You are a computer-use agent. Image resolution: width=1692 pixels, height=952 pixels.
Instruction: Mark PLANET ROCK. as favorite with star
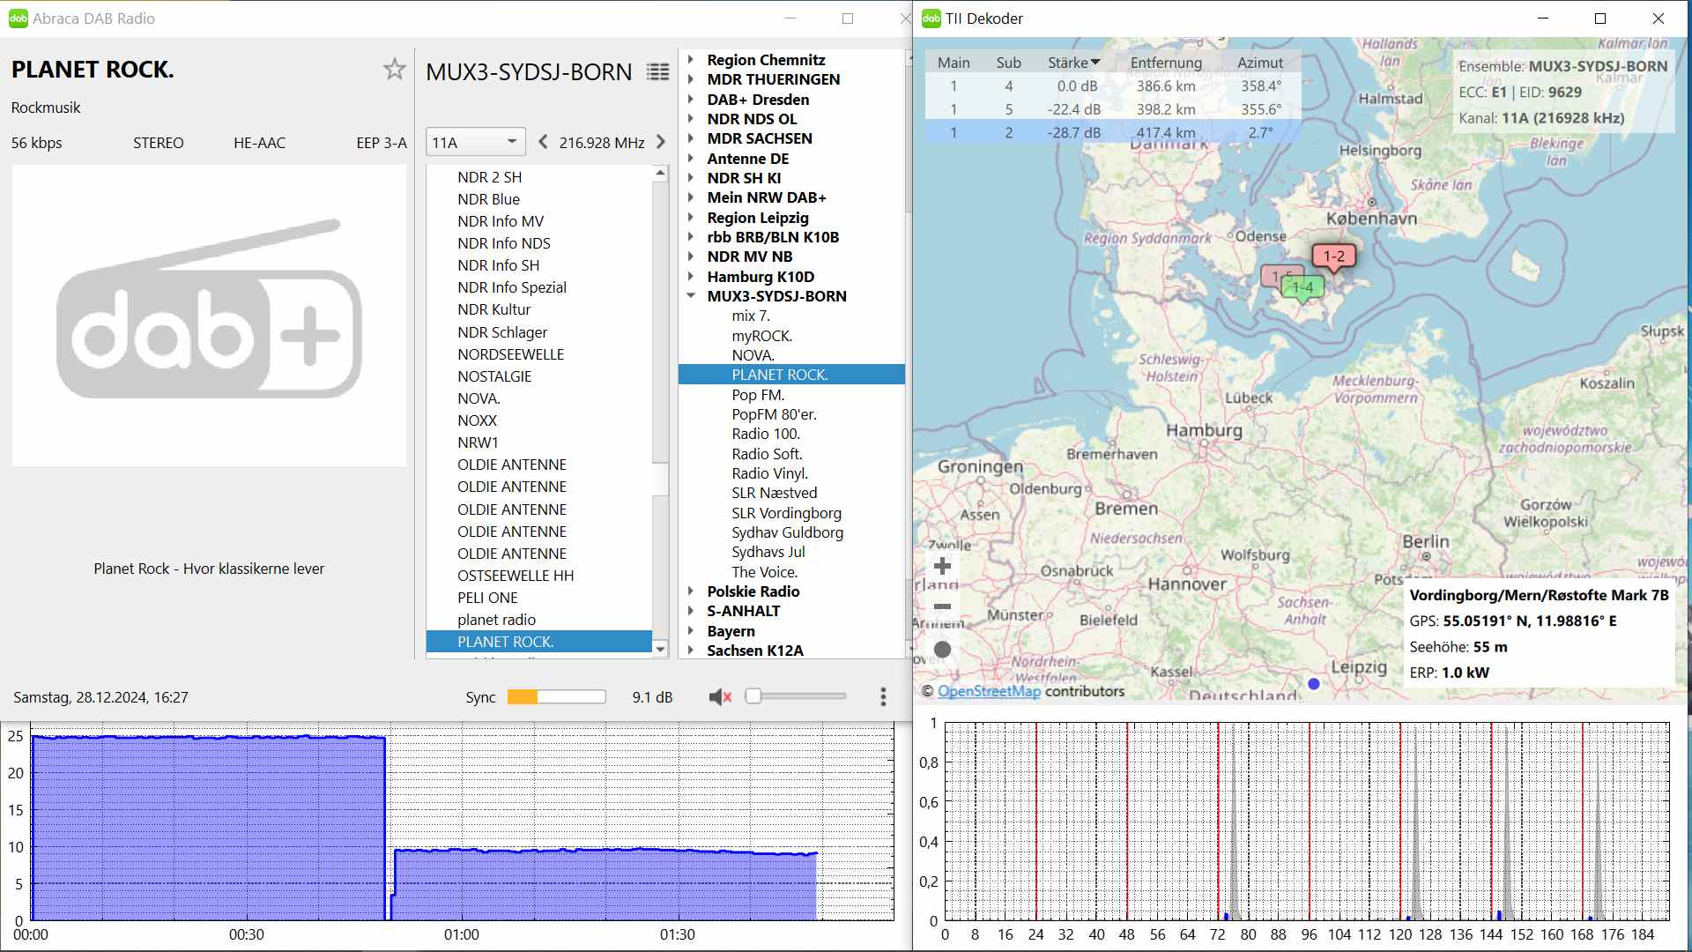[394, 70]
